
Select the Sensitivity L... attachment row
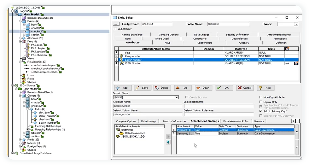pos(233,133)
